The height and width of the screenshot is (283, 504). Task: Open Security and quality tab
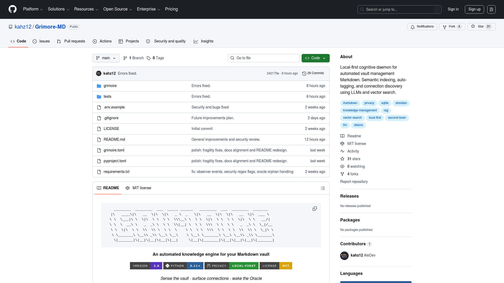pyautogui.click(x=166, y=41)
